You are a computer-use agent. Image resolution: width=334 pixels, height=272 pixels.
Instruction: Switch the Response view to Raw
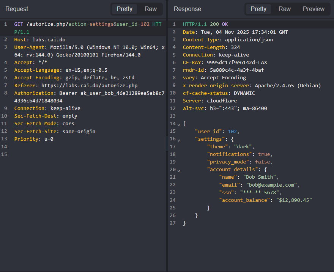(x=284, y=9)
